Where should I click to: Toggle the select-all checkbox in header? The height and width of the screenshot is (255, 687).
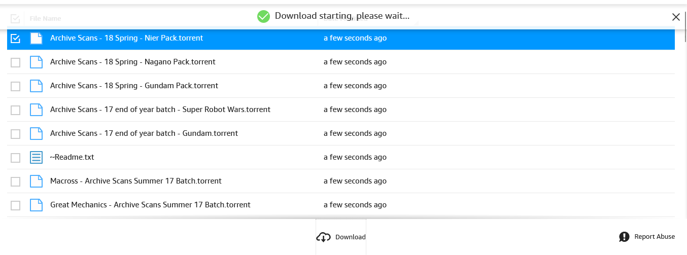click(x=15, y=19)
